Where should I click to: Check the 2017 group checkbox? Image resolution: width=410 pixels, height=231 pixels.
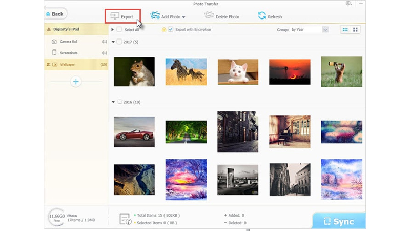pyautogui.click(x=119, y=42)
